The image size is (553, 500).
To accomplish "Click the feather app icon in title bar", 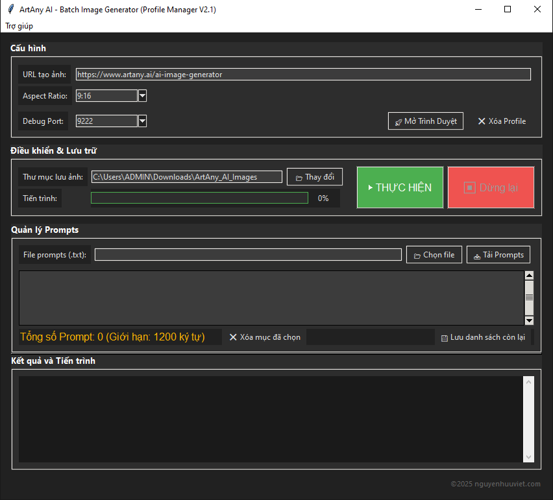I will coord(11,9).
